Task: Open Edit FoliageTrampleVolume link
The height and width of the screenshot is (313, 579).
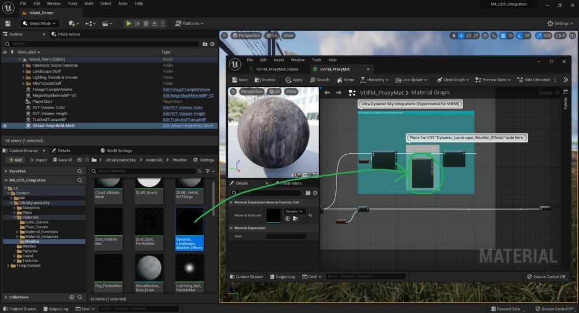Action: pyautogui.click(x=187, y=89)
